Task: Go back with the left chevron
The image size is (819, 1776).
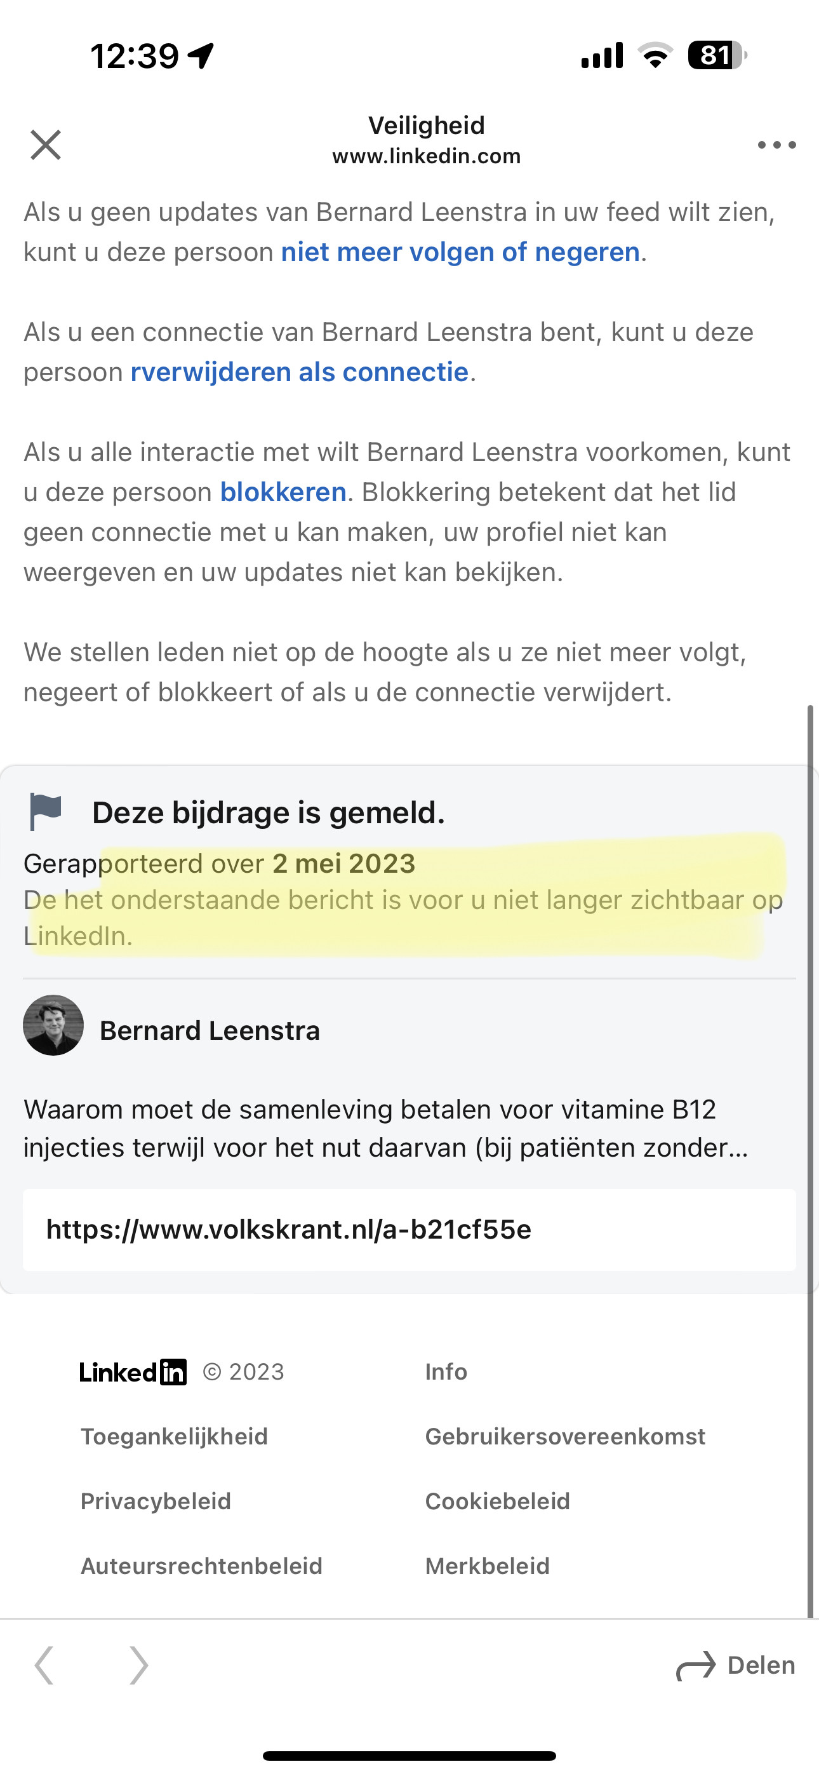Action: click(44, 1665)
